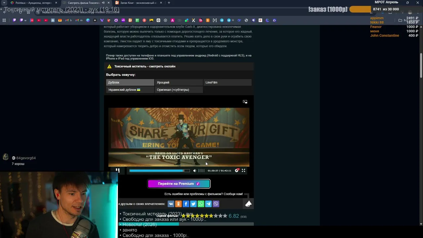Close the Pointauc tab
This screenshot has width=423, height=238.
click(56, 3)
